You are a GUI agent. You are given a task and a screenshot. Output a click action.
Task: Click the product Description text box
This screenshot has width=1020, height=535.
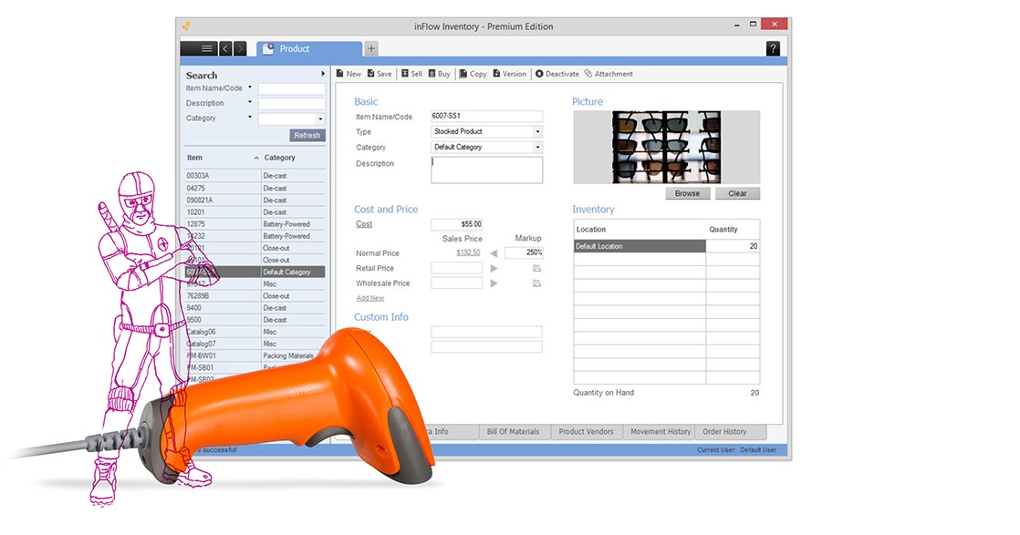tap(486, 170)
